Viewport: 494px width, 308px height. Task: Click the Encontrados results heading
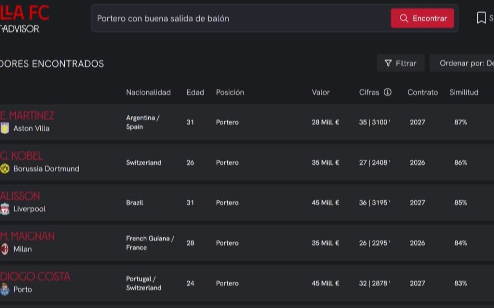point(52,64)
